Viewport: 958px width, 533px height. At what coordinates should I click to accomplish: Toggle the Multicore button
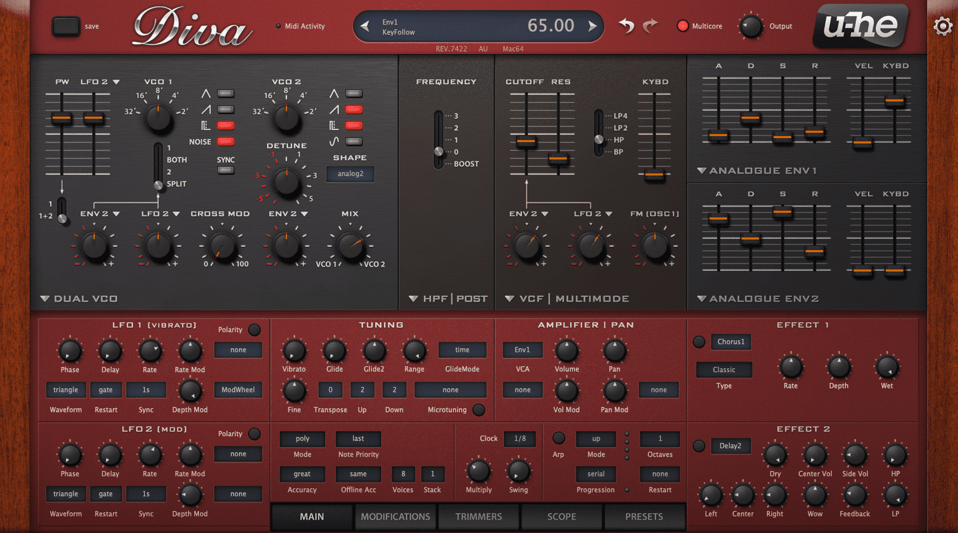point(682,27)
